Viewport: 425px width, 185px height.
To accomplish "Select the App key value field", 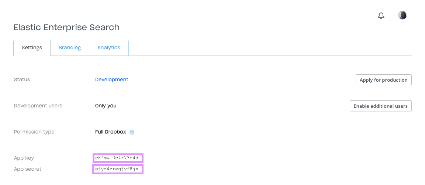I will [x=118, y=158].
